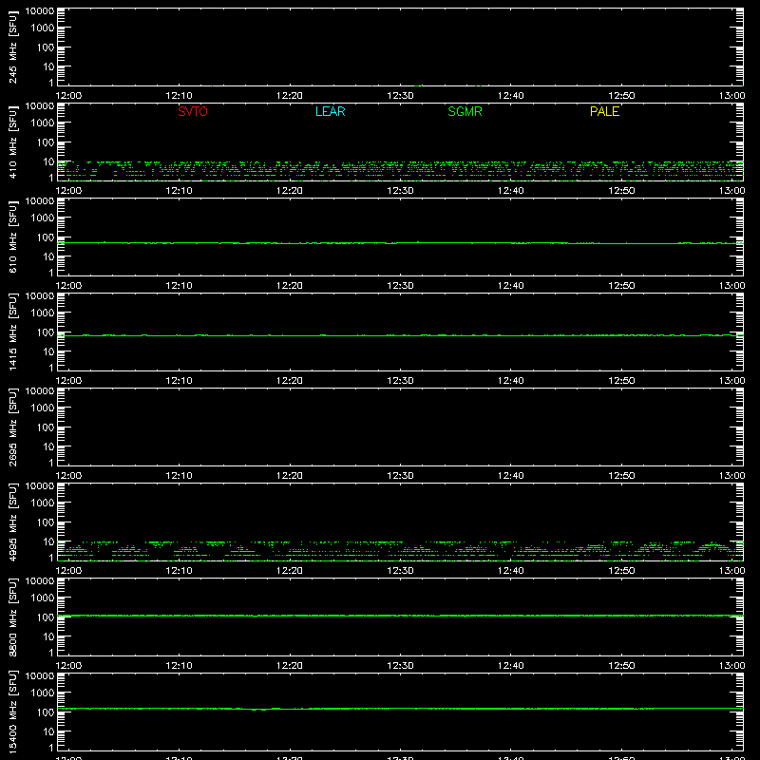
Task: Click 12:00 label below the 8800 MHz panel
Action: pyautogui.click(x=68, y=666)
